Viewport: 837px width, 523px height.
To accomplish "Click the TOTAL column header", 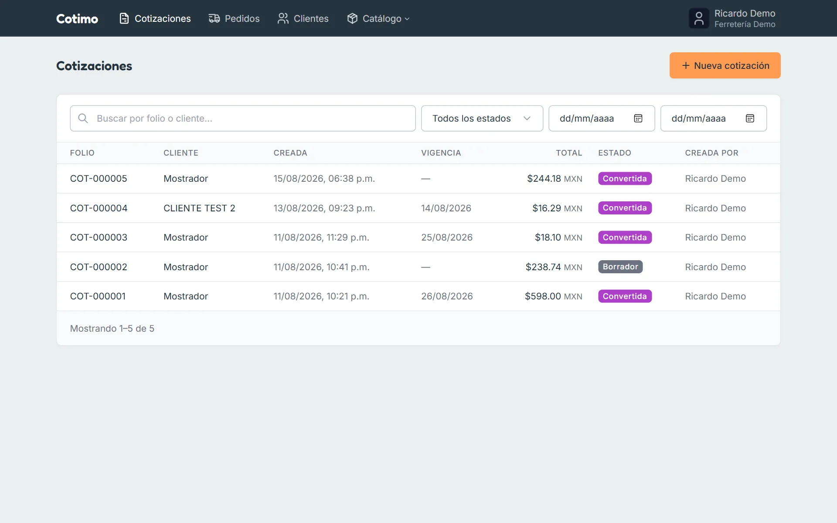I will [x=569, y=153].
